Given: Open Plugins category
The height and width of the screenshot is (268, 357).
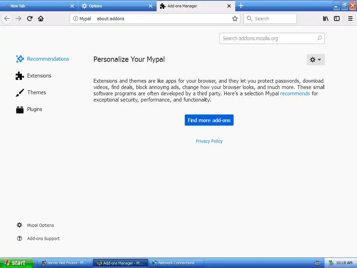Looking at the screenshot, I should pyautogui.click(x=29, y=109).
